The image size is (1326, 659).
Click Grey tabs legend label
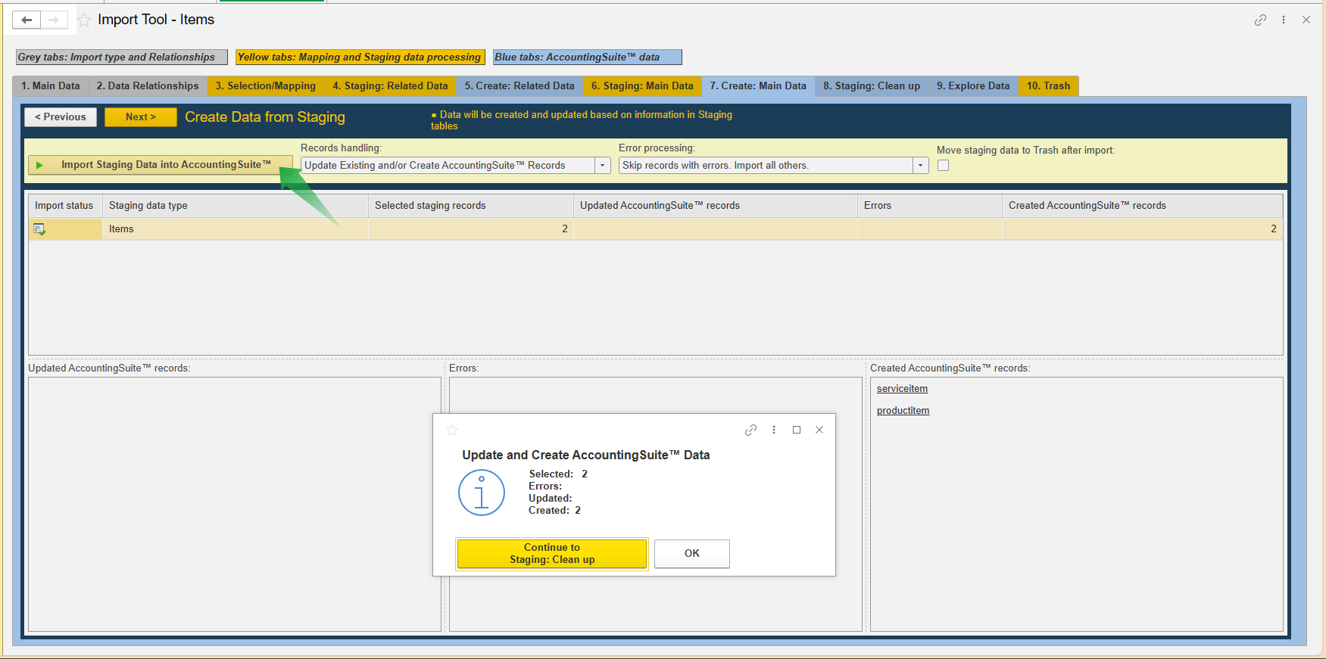tap(122, 58)
